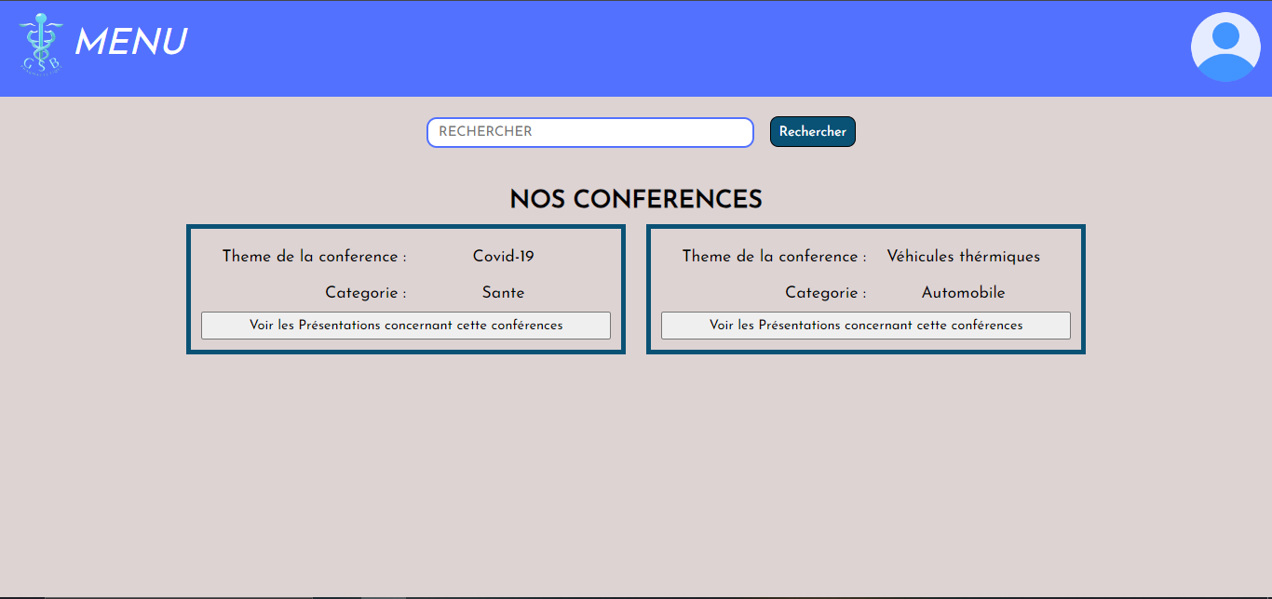The width and height of the screenshot is (1272, 599).
Task: Select the Covid-19 theme text
Action: (503, 257)
